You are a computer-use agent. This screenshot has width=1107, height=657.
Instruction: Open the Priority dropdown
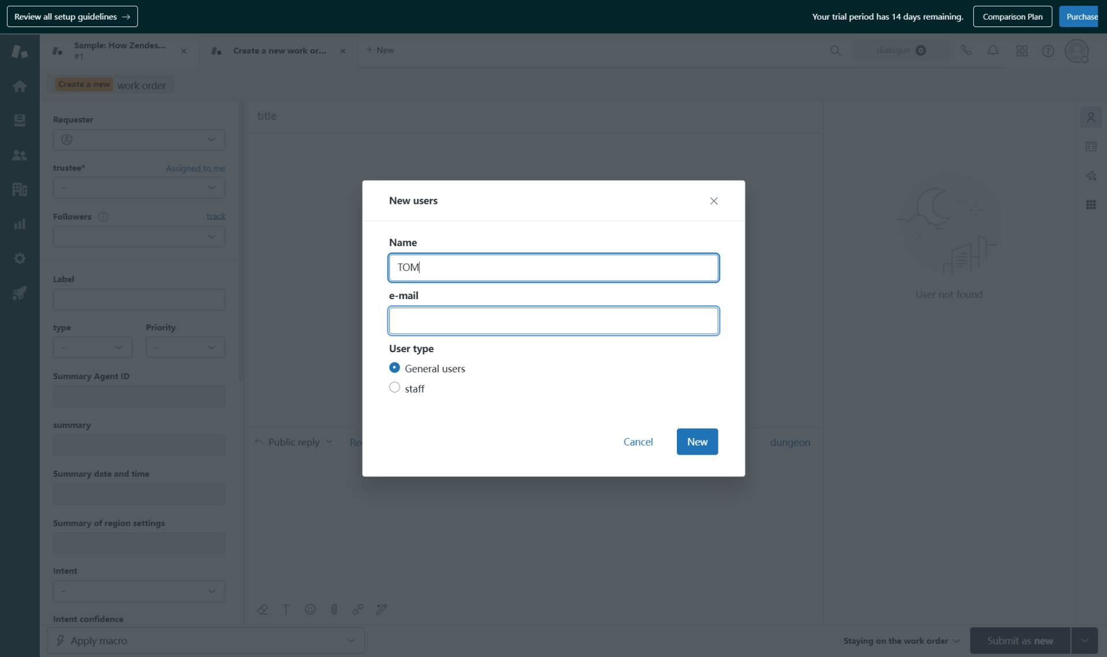(x=185, y=348)
